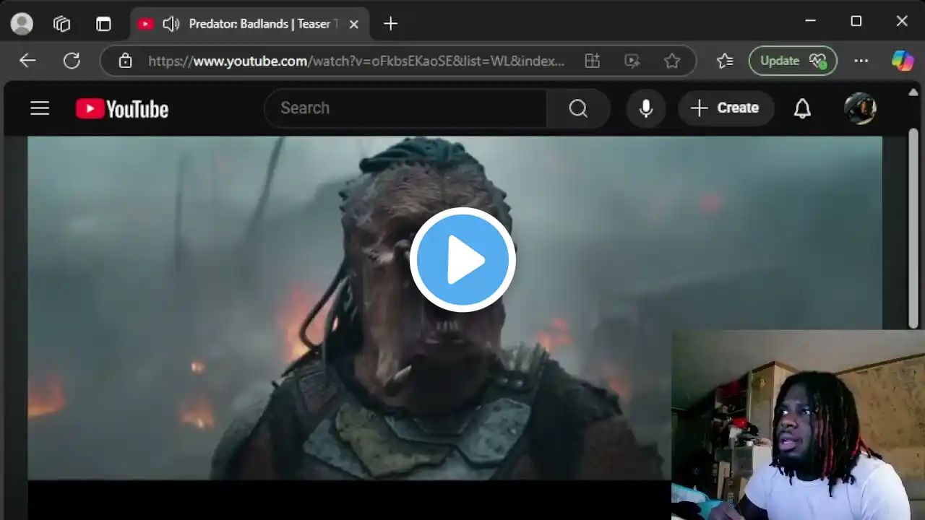Open the YouTube account avatar menu
925x520 pixels.
[x=860, y=108]
